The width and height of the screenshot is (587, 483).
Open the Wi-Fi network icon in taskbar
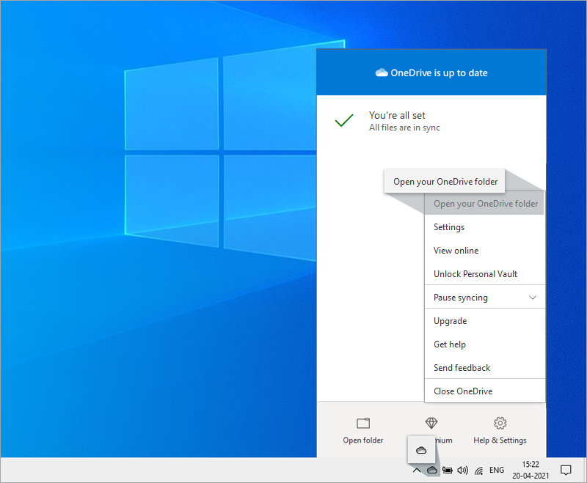[x=479, y=471]
